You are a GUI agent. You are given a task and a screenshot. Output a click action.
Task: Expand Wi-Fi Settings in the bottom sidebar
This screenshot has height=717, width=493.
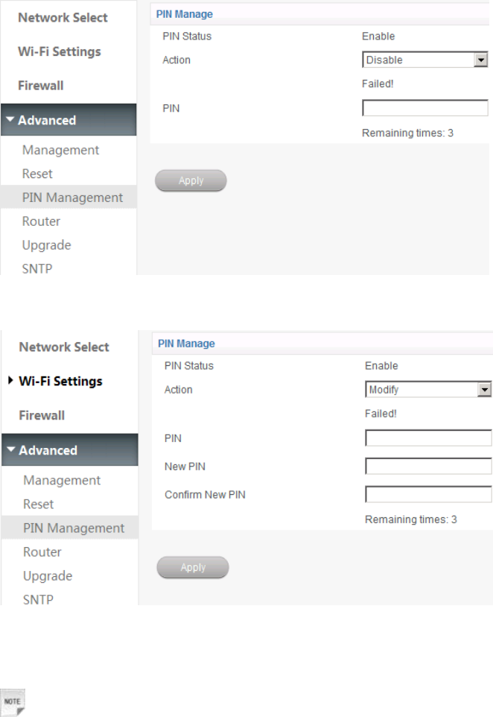(60, 381)
